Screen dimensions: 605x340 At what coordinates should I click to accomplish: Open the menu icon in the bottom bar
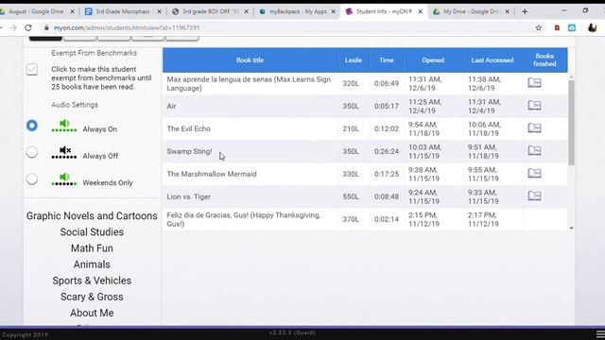600,333
